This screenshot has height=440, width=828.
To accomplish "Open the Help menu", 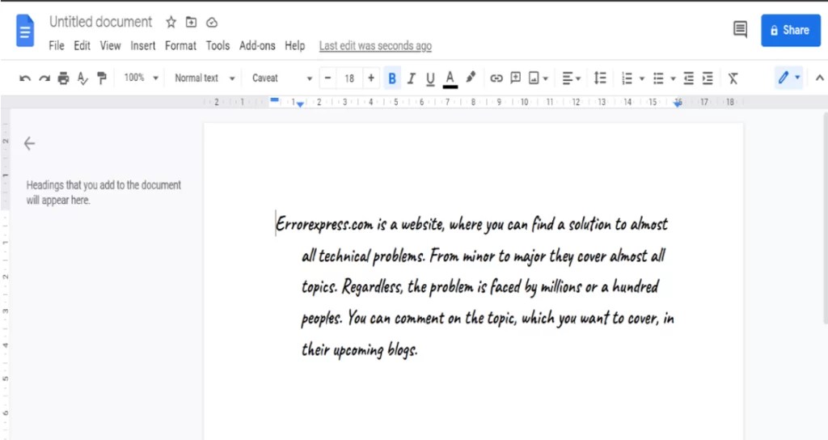I will [x=294, y=46].
